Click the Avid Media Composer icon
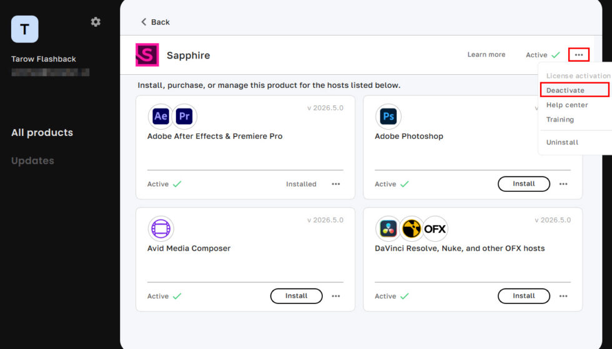 click(x=161, y=228)
